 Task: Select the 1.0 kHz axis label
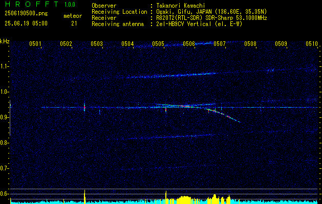click(x=4, y=92)
